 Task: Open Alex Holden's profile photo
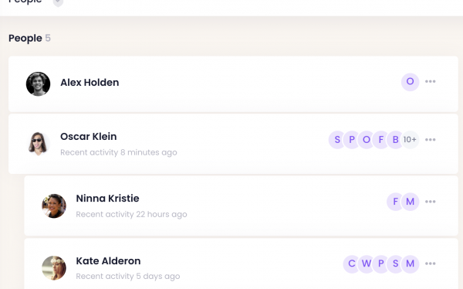tap(38, 83)
